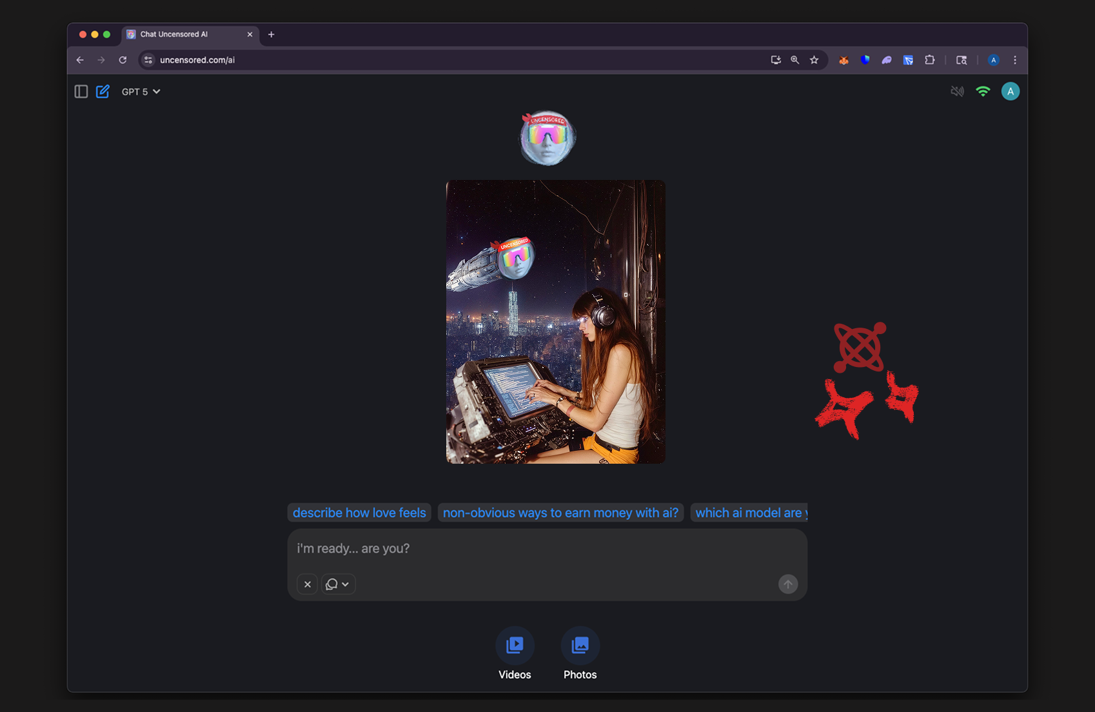Select 'describe how love feels' suggestion

pyautogui.click(x=359, y=513)
